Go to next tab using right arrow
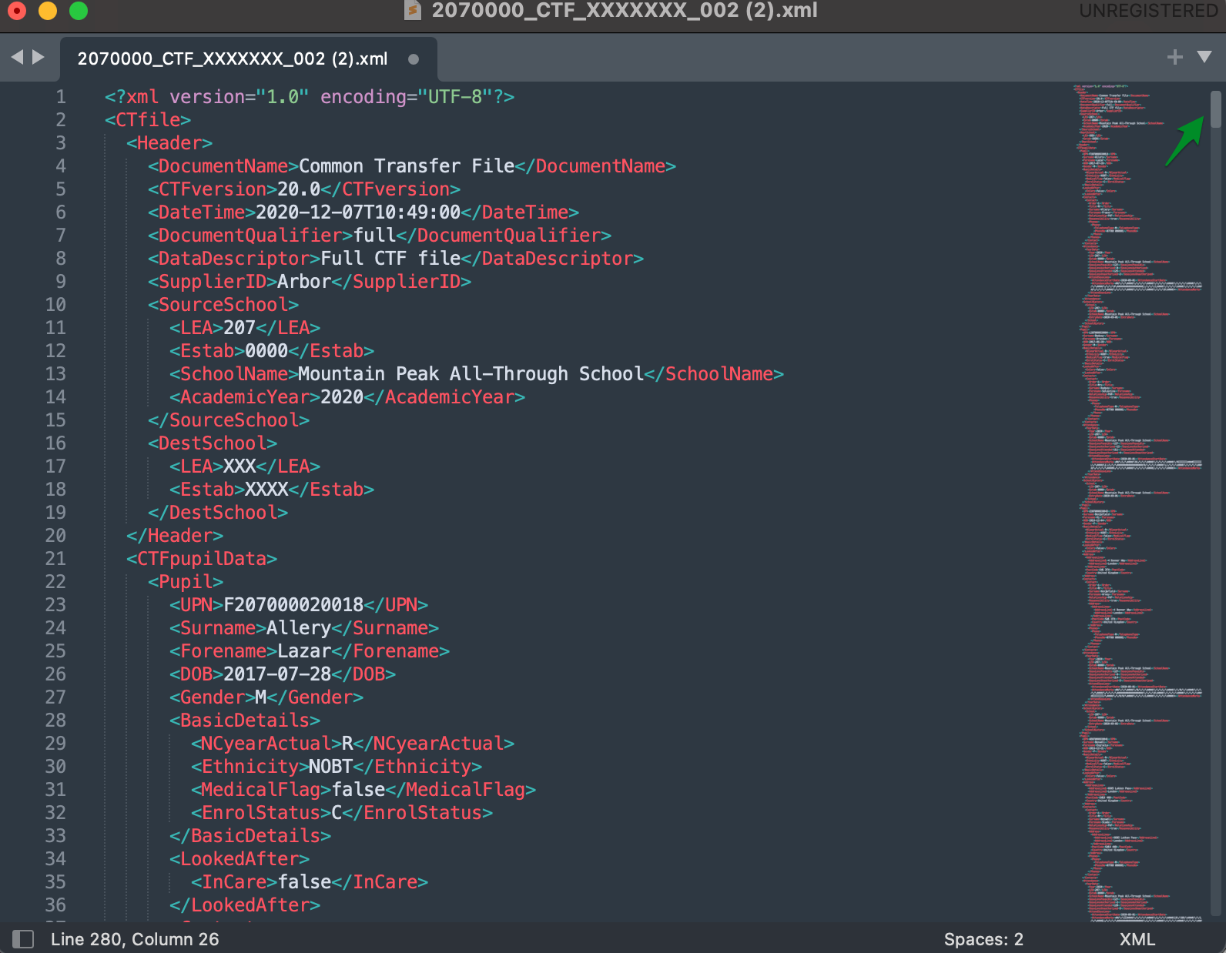This screenshot has width=1226, height=953. click(39, 57)
